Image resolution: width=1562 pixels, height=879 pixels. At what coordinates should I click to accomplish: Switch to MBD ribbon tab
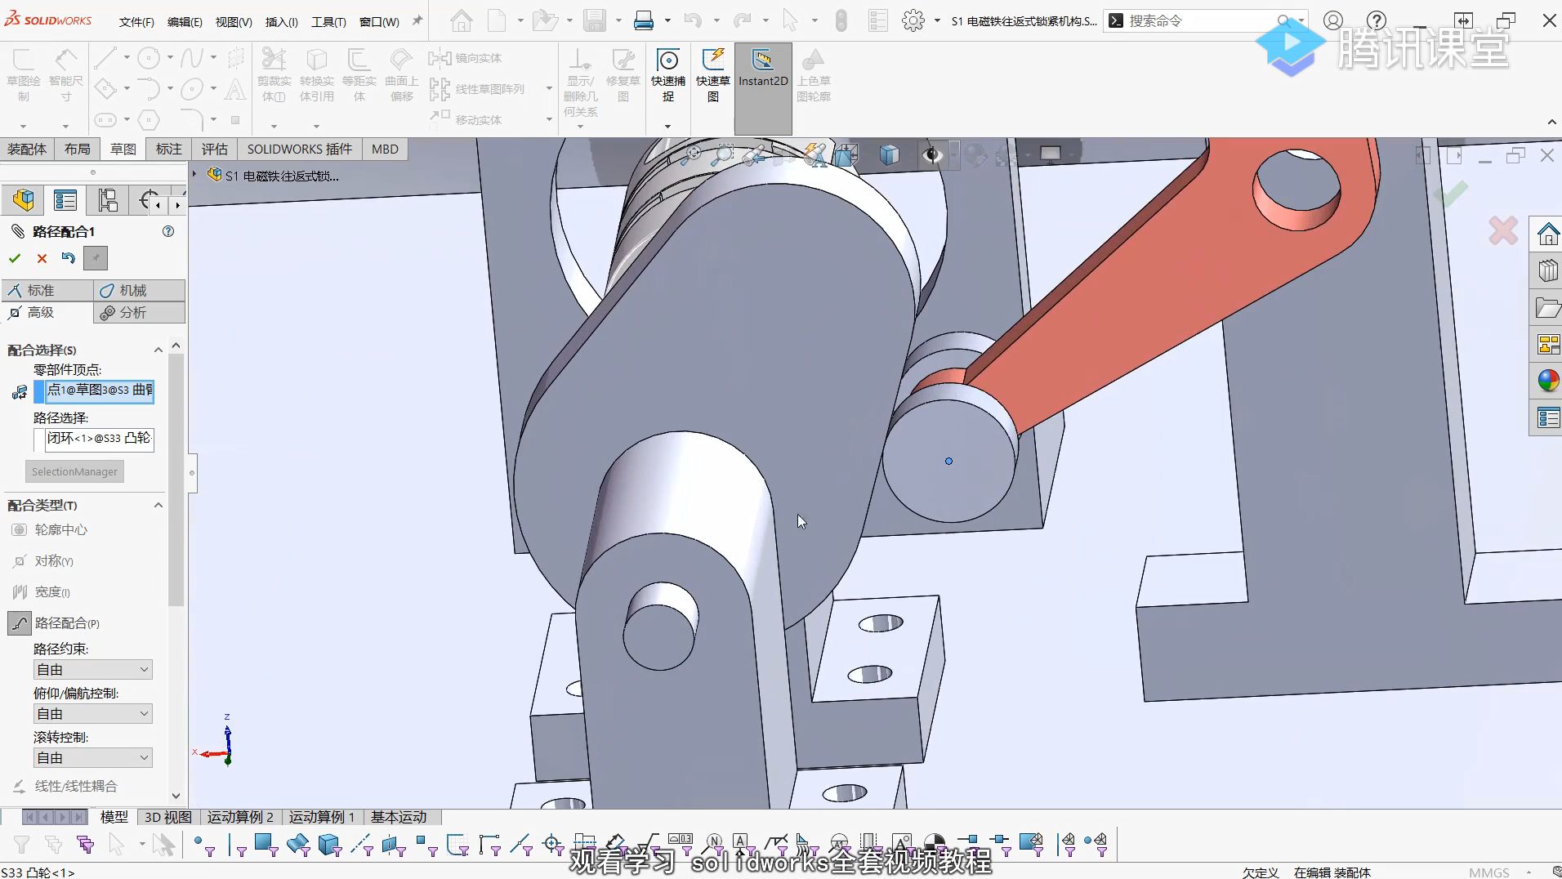click(x=385, y=149)
